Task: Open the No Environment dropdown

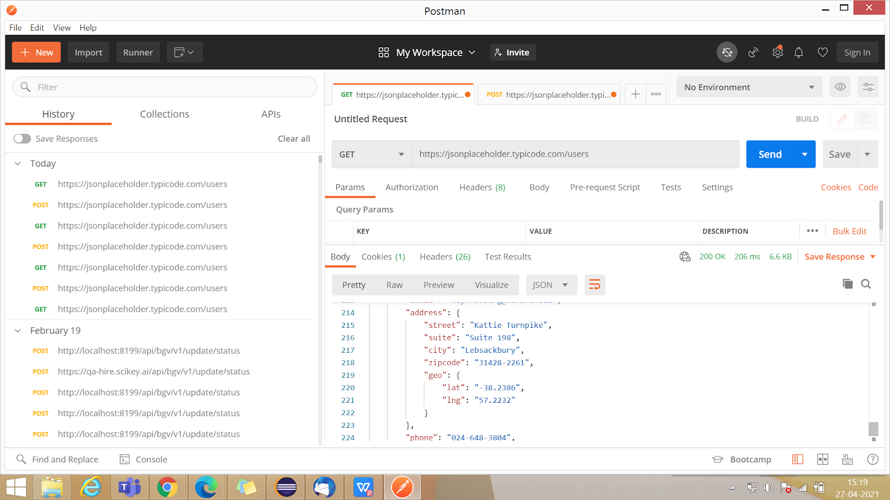Action: (x=749, y=87)
